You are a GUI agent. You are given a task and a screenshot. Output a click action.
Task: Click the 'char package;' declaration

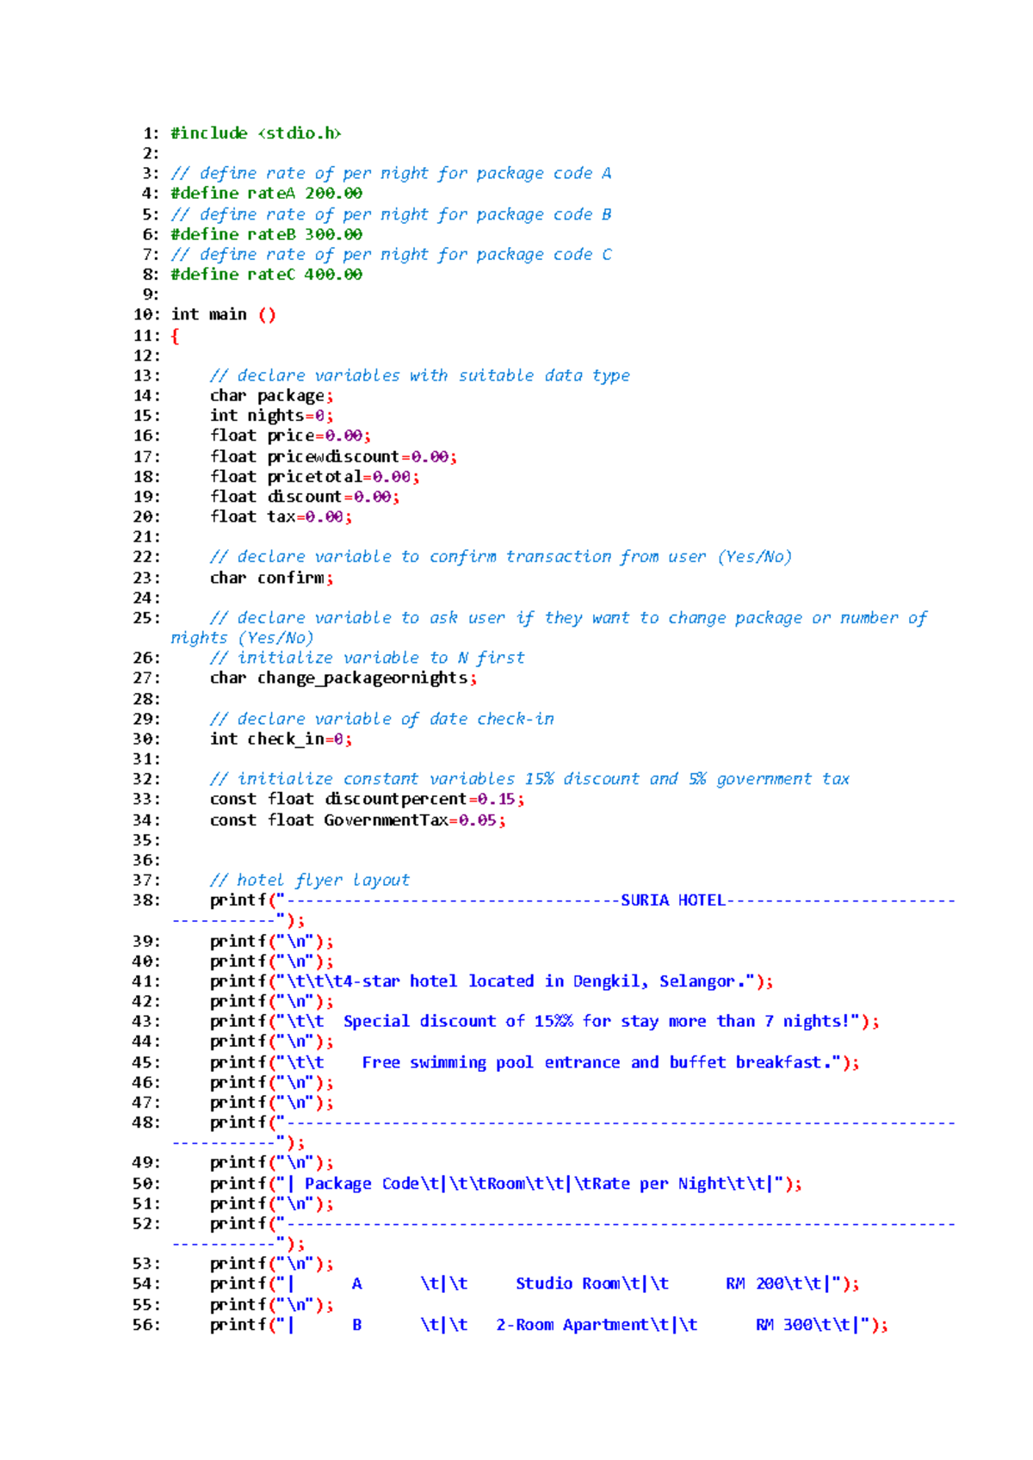tap(271, 396)
